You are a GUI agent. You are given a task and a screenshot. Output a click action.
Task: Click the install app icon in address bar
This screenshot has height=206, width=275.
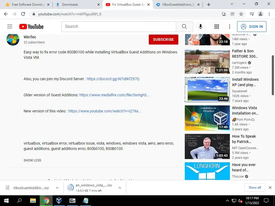tap(224, 14)
